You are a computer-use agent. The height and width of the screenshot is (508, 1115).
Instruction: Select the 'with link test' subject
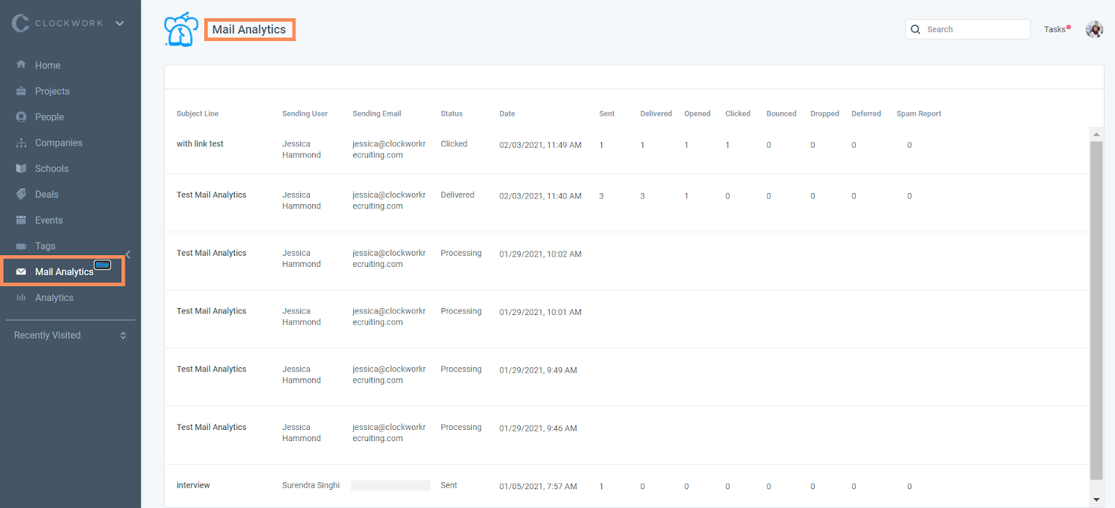(x=200, y=144)
